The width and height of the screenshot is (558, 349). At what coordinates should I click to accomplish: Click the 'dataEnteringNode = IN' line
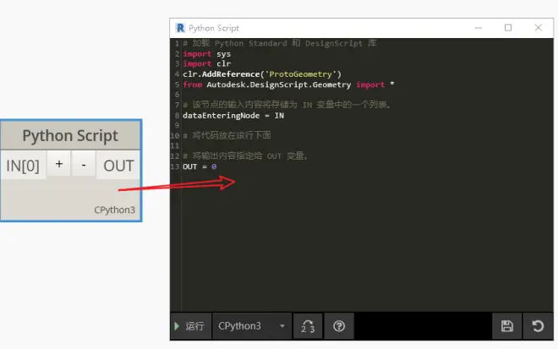(233, 116)
